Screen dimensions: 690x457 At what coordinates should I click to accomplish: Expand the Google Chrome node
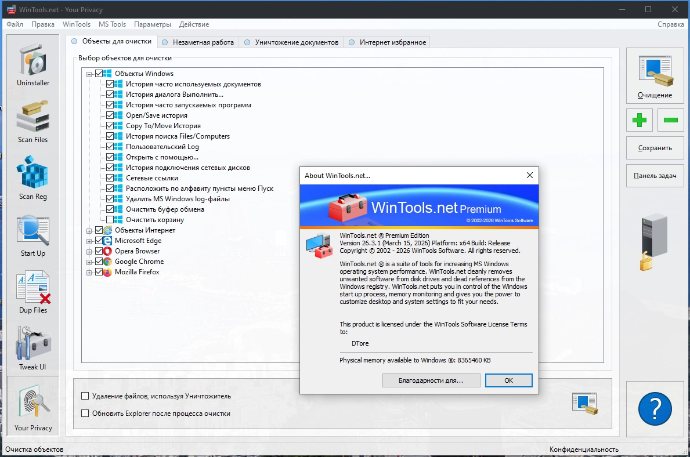coord(89,262)
